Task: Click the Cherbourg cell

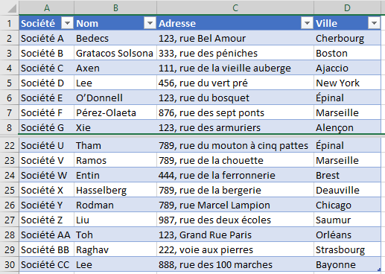Action: [x=347, y=38]
